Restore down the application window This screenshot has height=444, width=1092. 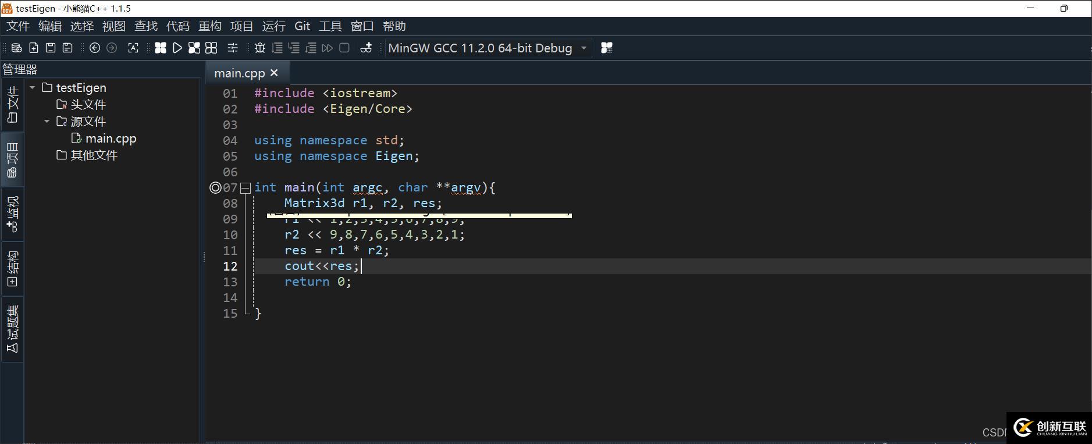[x=1064, y=8]
